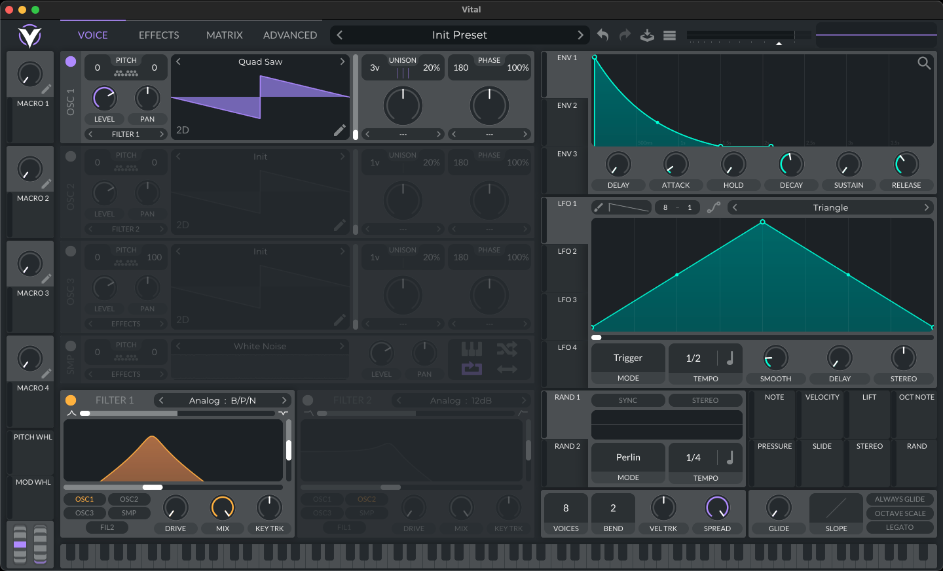
Task: Click sample bounce arrows icon
Action: click(x=507, y=369)
